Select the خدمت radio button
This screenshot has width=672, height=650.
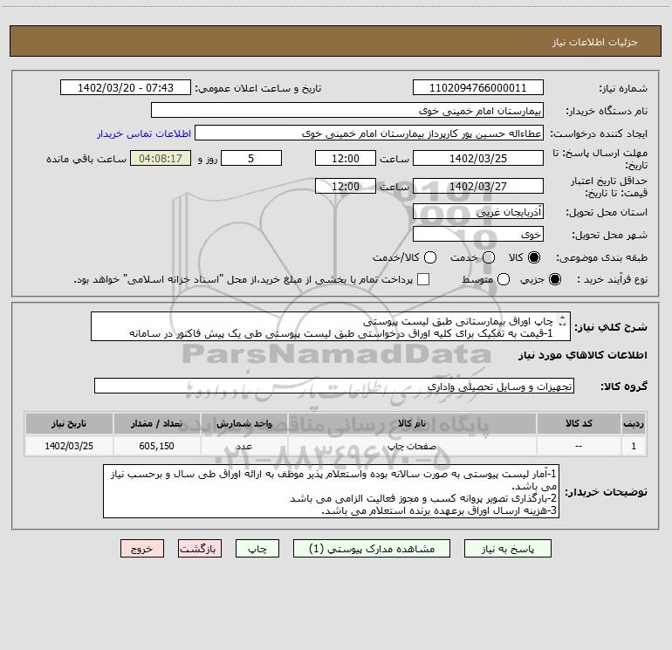pyautogui.click(x=489, y=257)
